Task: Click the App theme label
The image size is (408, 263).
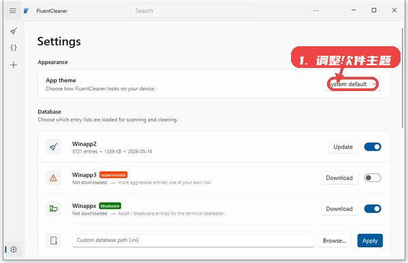Action: coord(61,80)
